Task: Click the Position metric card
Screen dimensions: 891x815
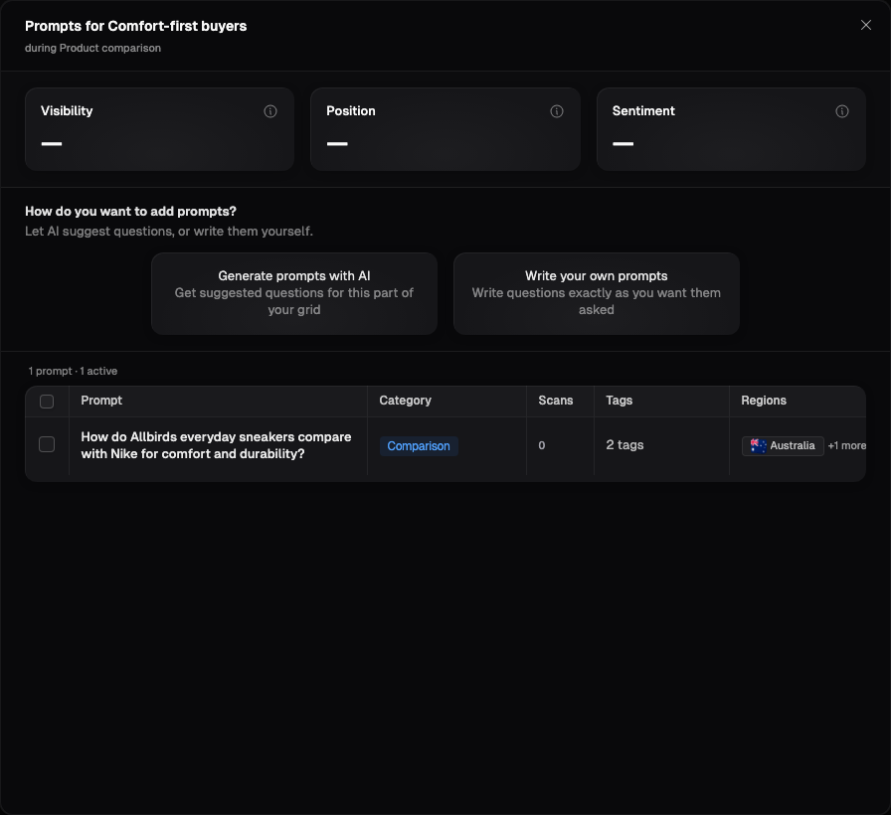Action: pos(445,129)
